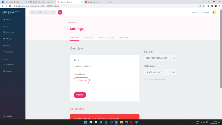Copy the API Endpoint
This screenshot has width=222, height=125.
click(174, 72)
